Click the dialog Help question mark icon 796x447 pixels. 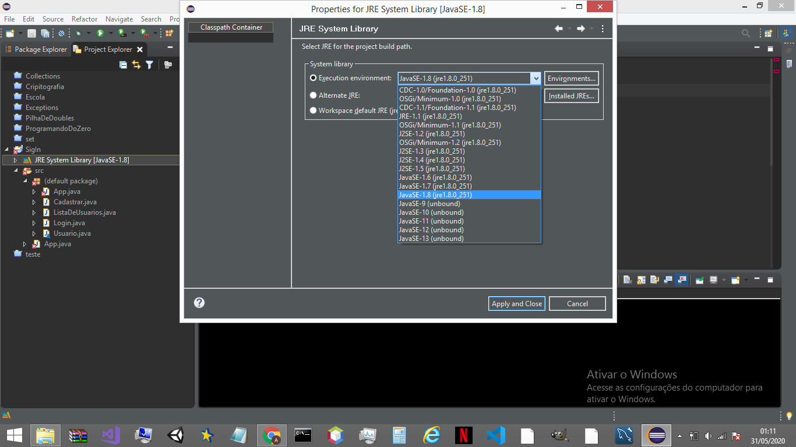tap(199, 303)
